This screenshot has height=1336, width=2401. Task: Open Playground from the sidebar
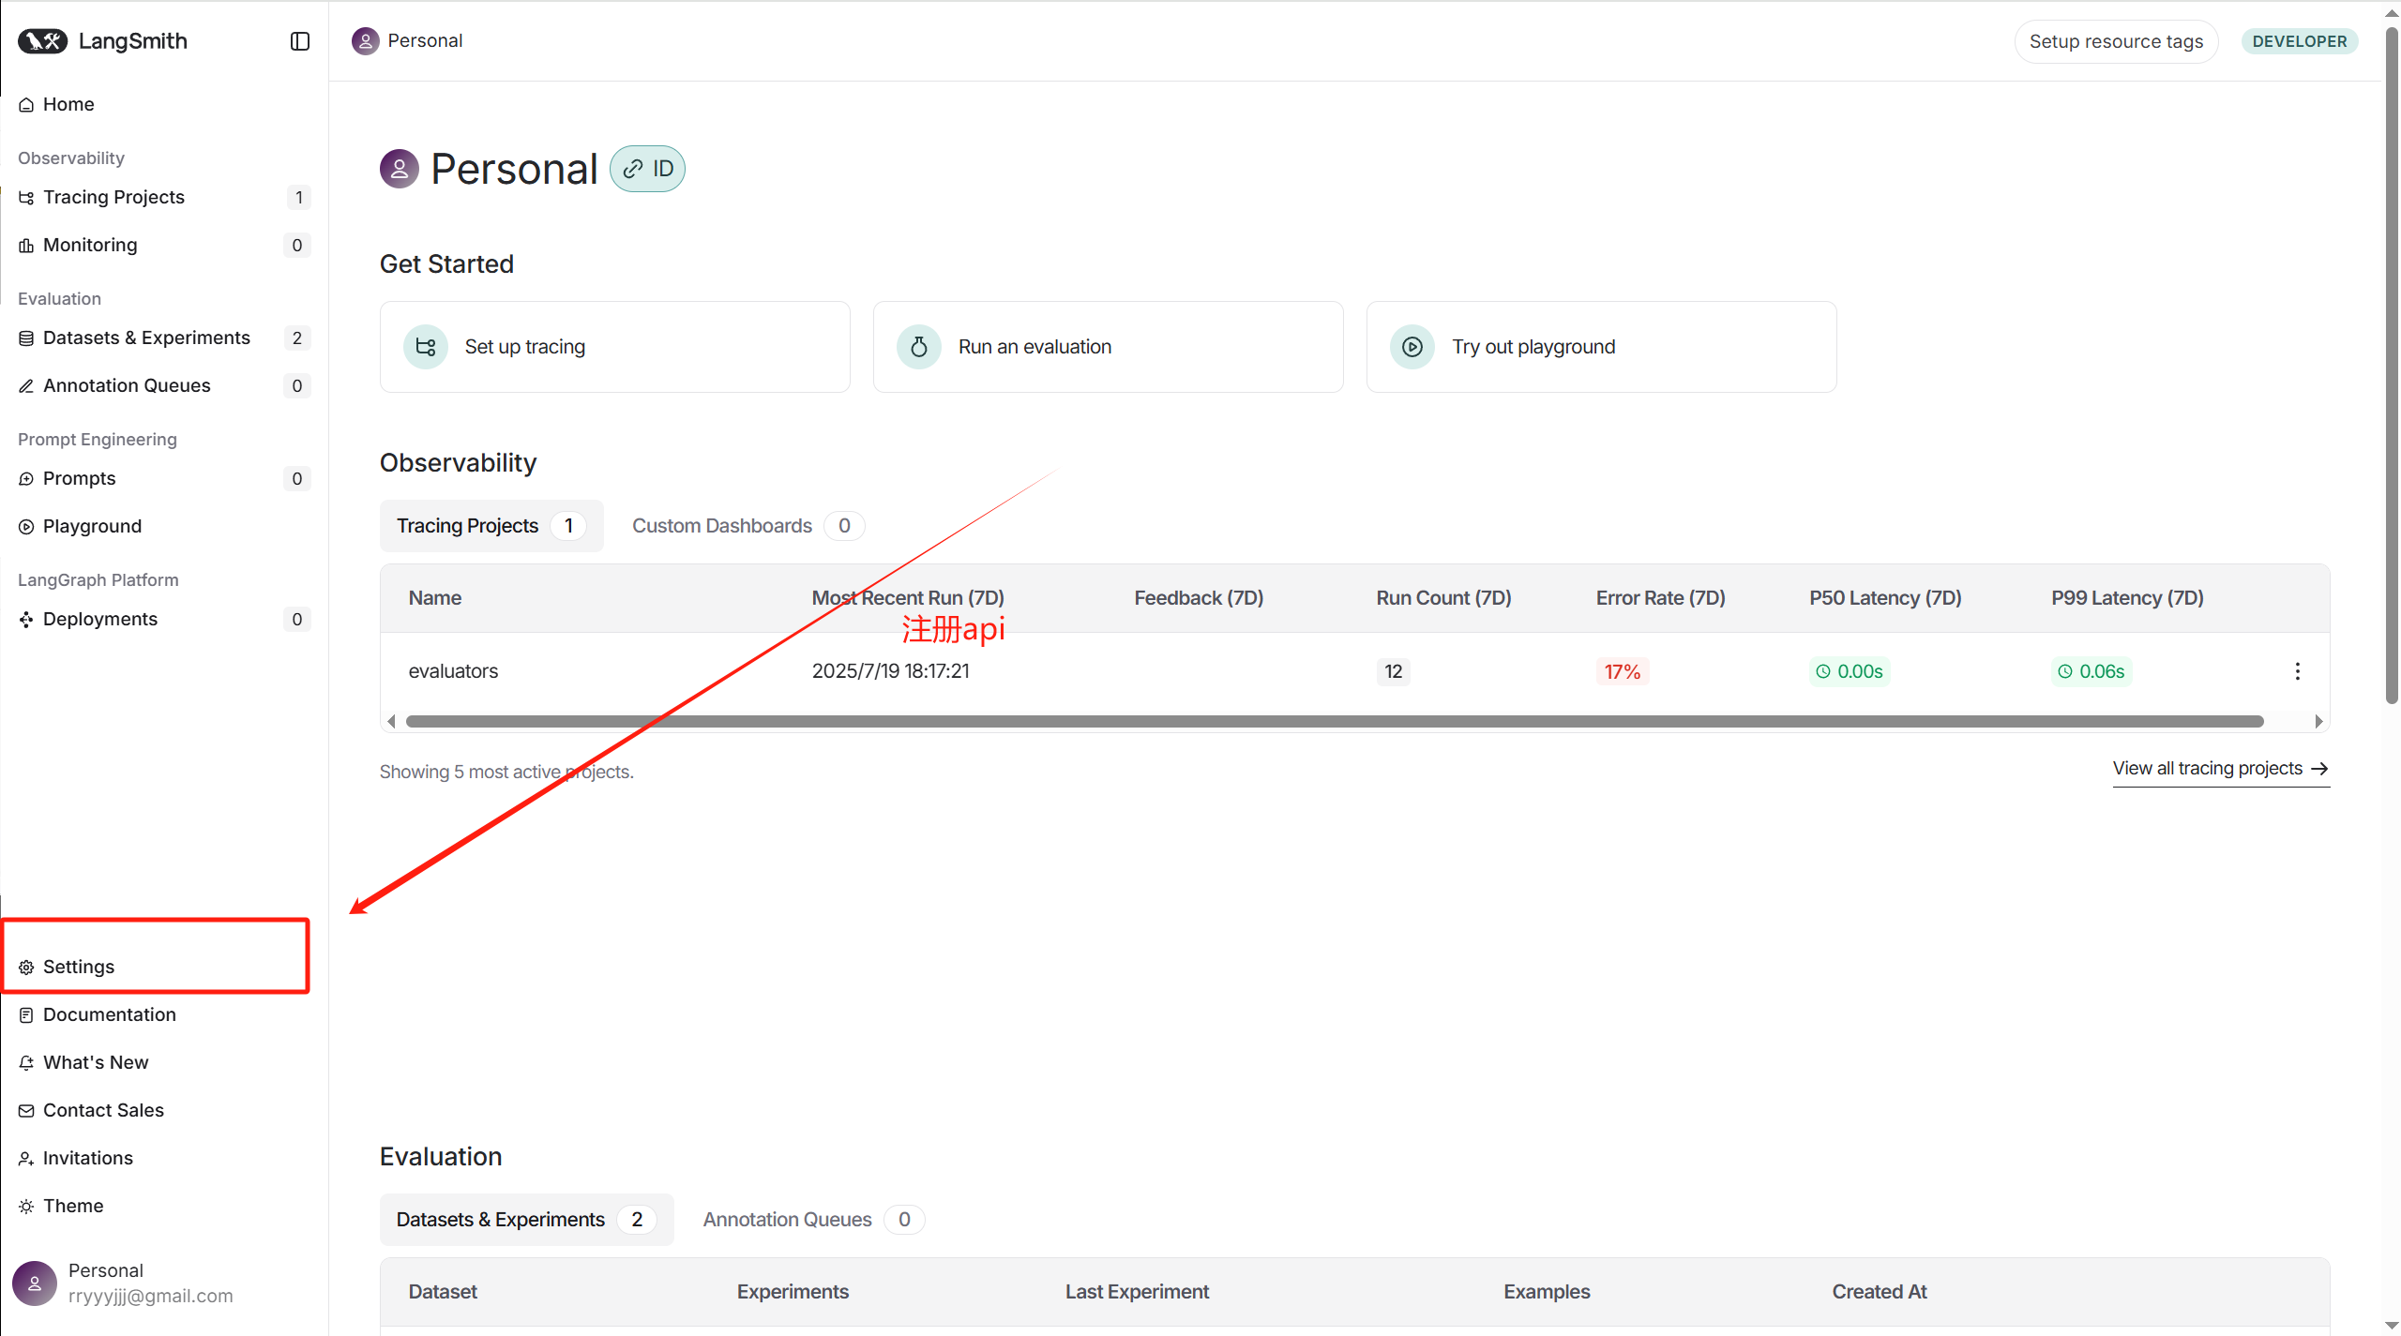pos(164,526)
